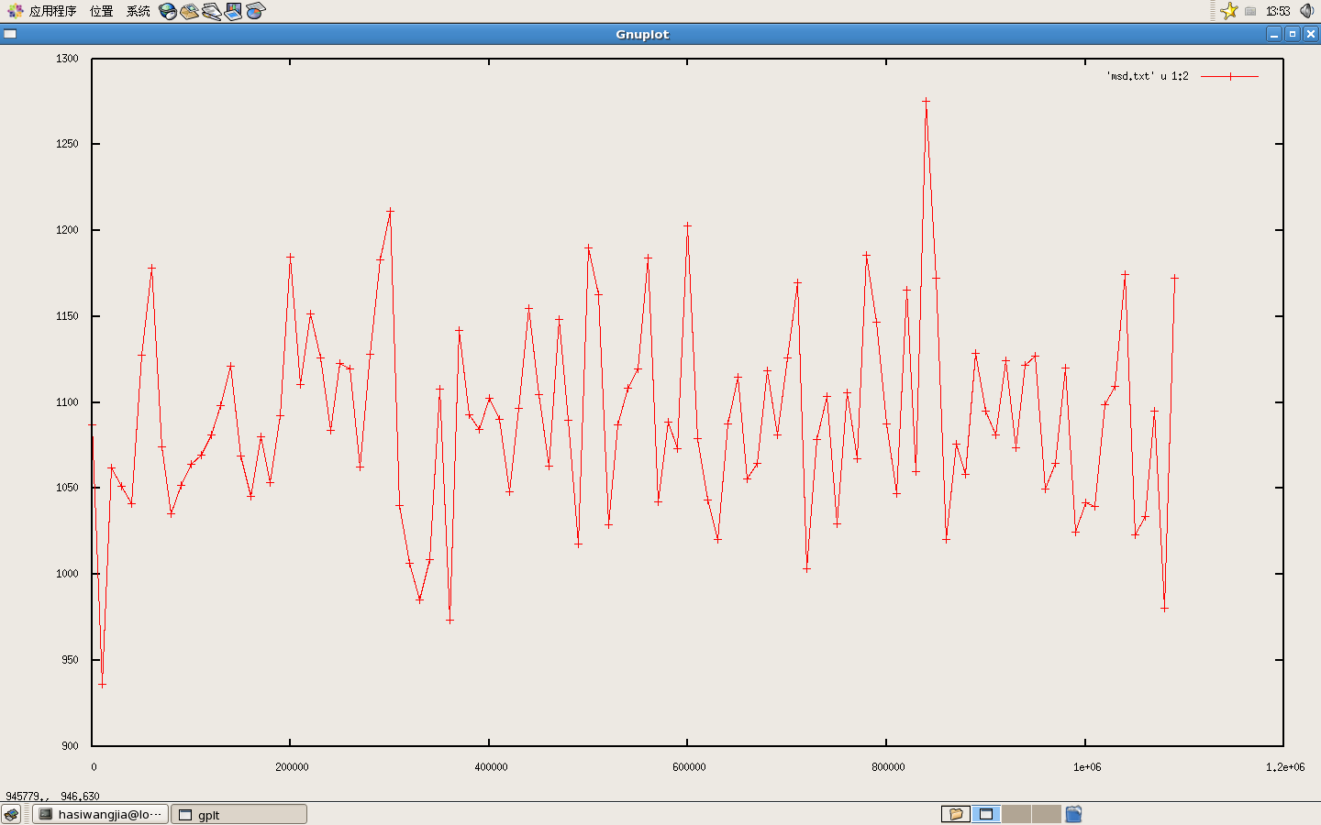Launch the email client panel icon
The image size is (1321, 825).
(x=190, y=11)
